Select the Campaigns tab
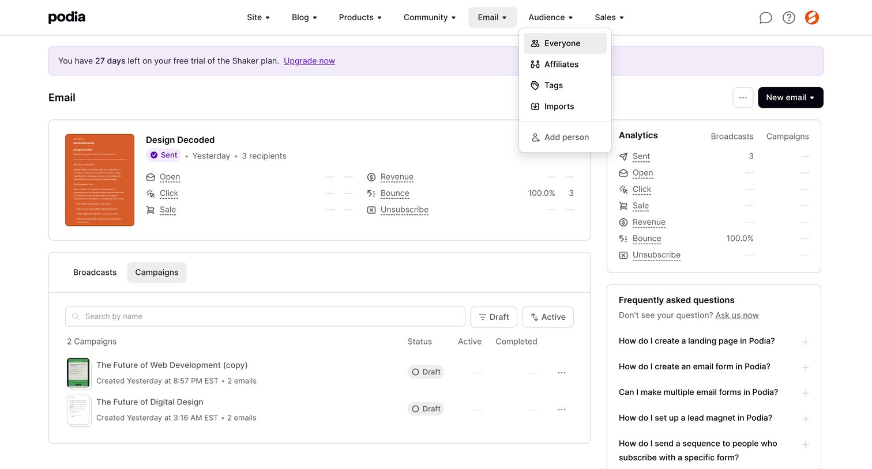872x469 pixels. 157,273
